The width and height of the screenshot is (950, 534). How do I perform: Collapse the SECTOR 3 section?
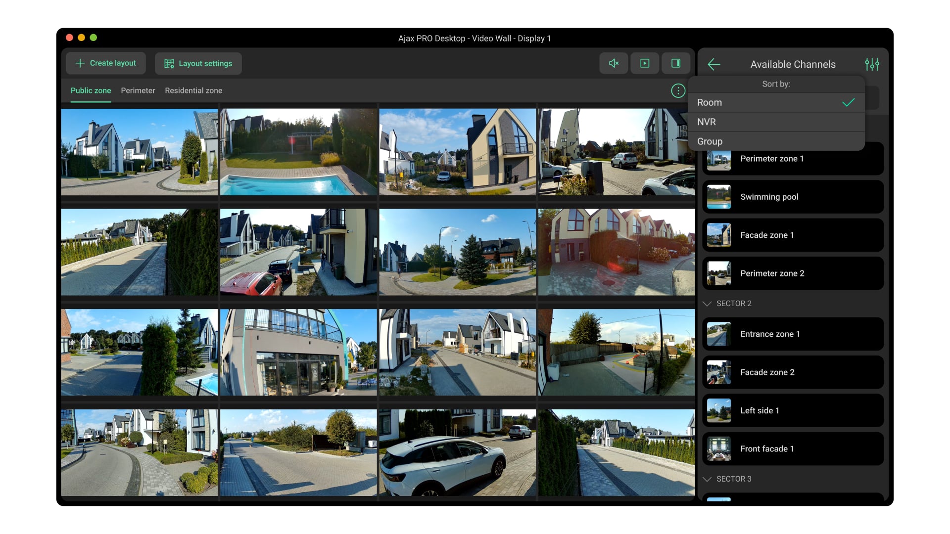tap(707, 479)
